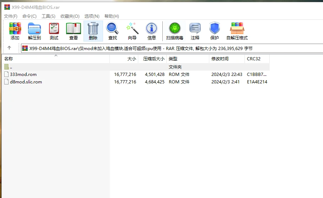Image resolution: width=323 pixels, height=198 pixels.
Task: Click the archive path address field
Action: [x=172, y=48]
